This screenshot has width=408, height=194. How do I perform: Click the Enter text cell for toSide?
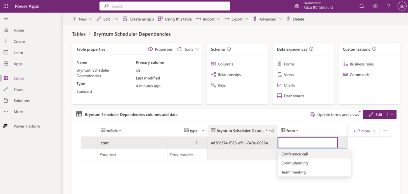coord(132,155)
